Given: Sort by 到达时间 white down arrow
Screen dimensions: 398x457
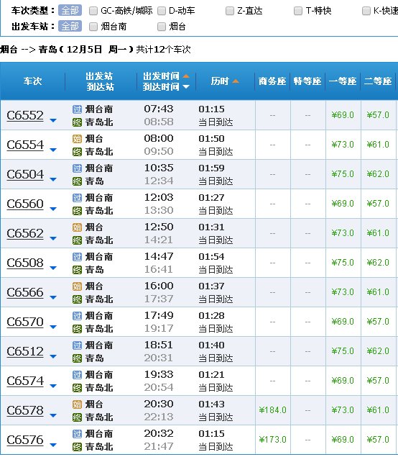Looking at the screenshot, I should coord(186,86).
